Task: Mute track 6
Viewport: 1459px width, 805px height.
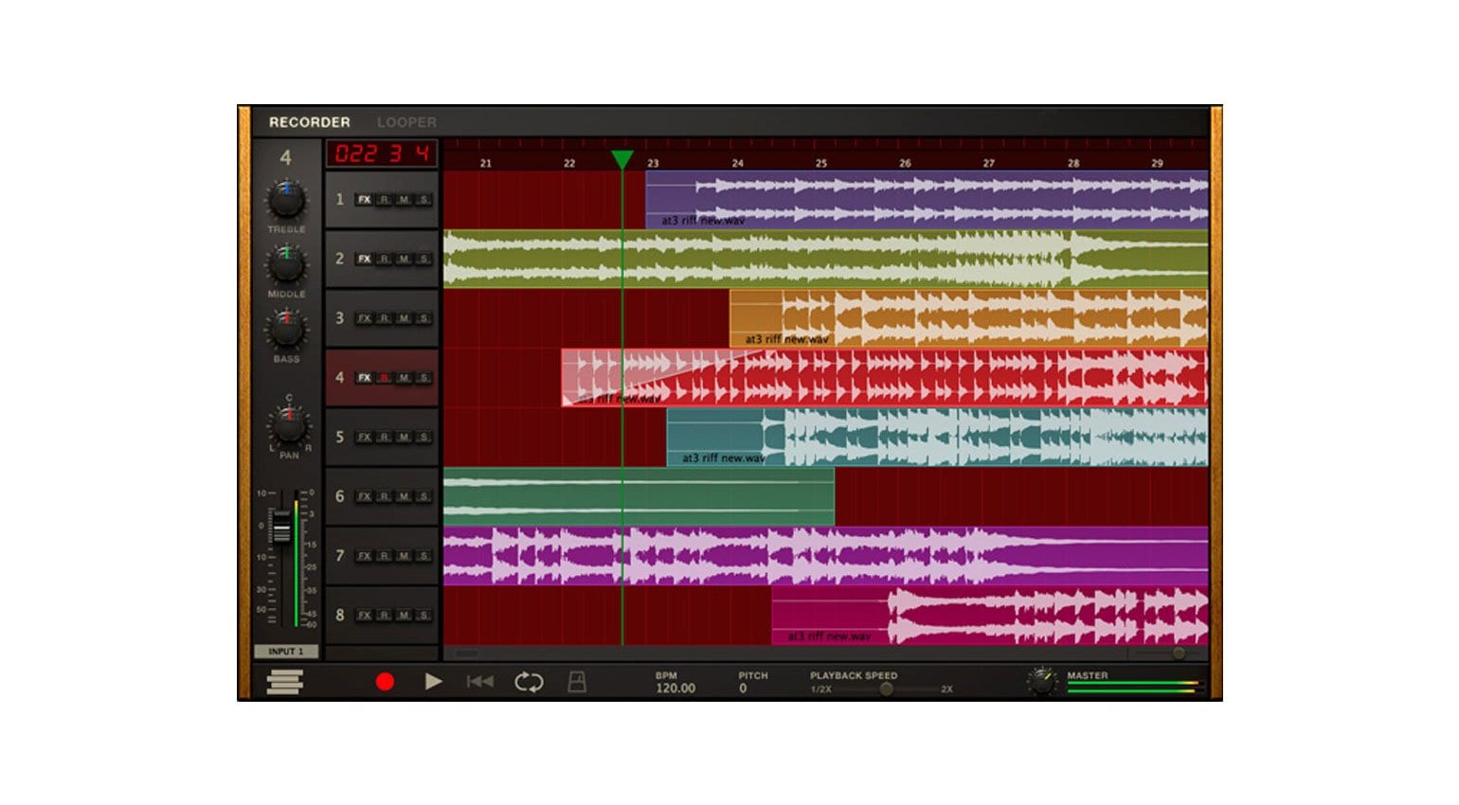Action: click(x=404, y=497)
